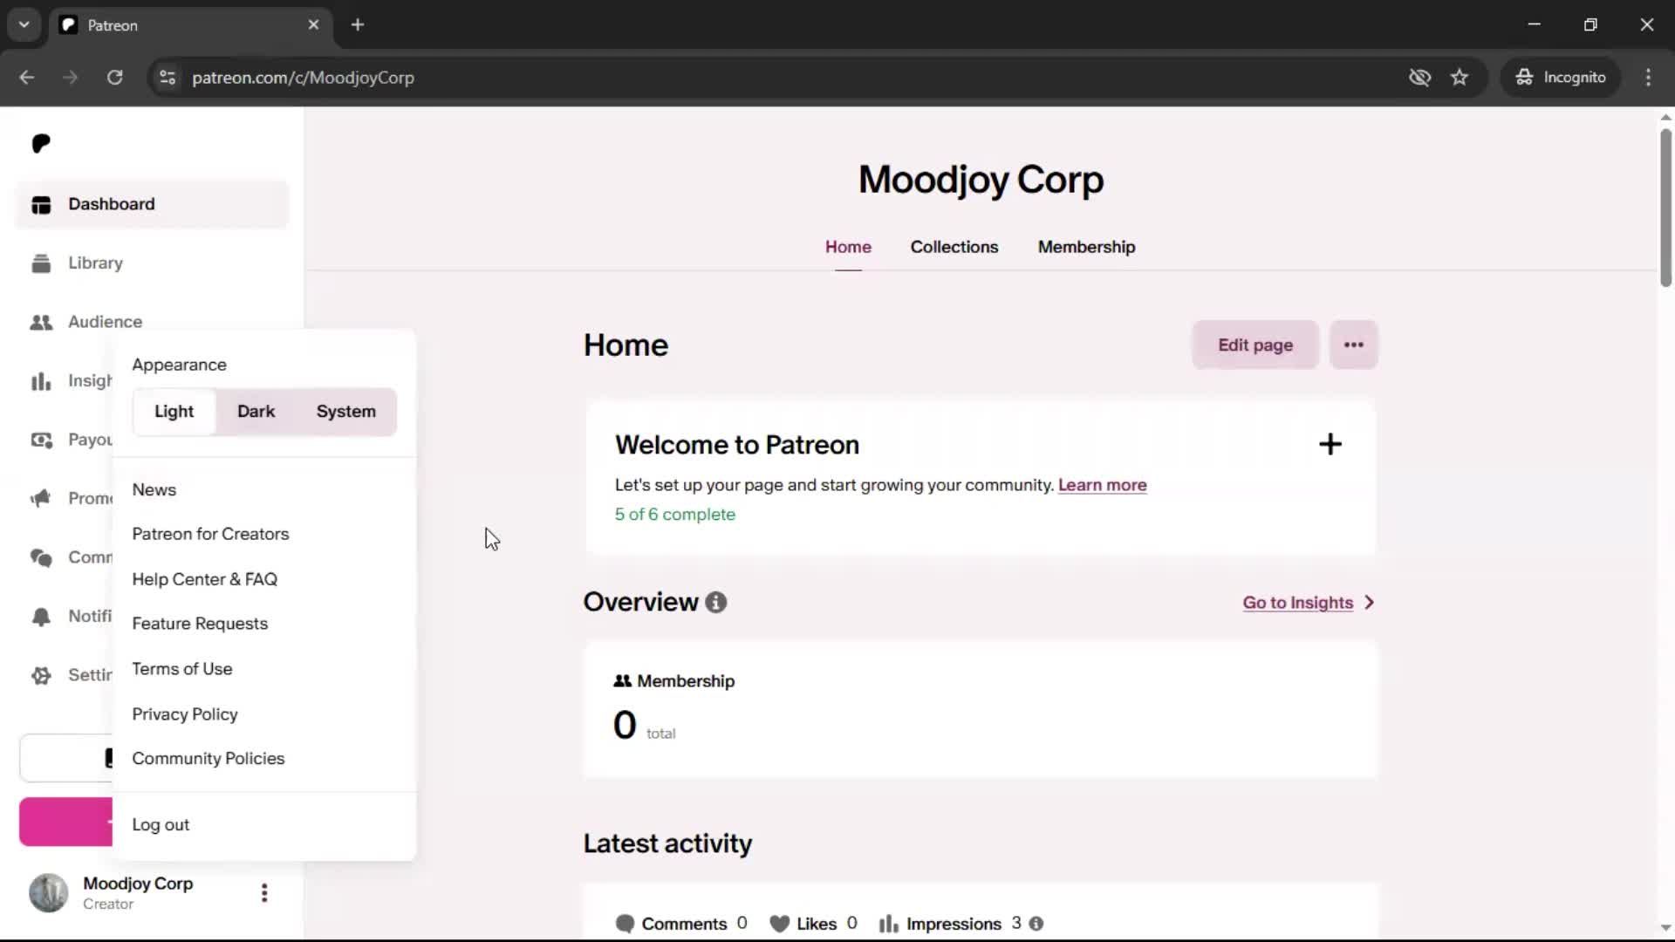Click the scrollbar down arrow

pyautogui.click(x=1665, y=929)
